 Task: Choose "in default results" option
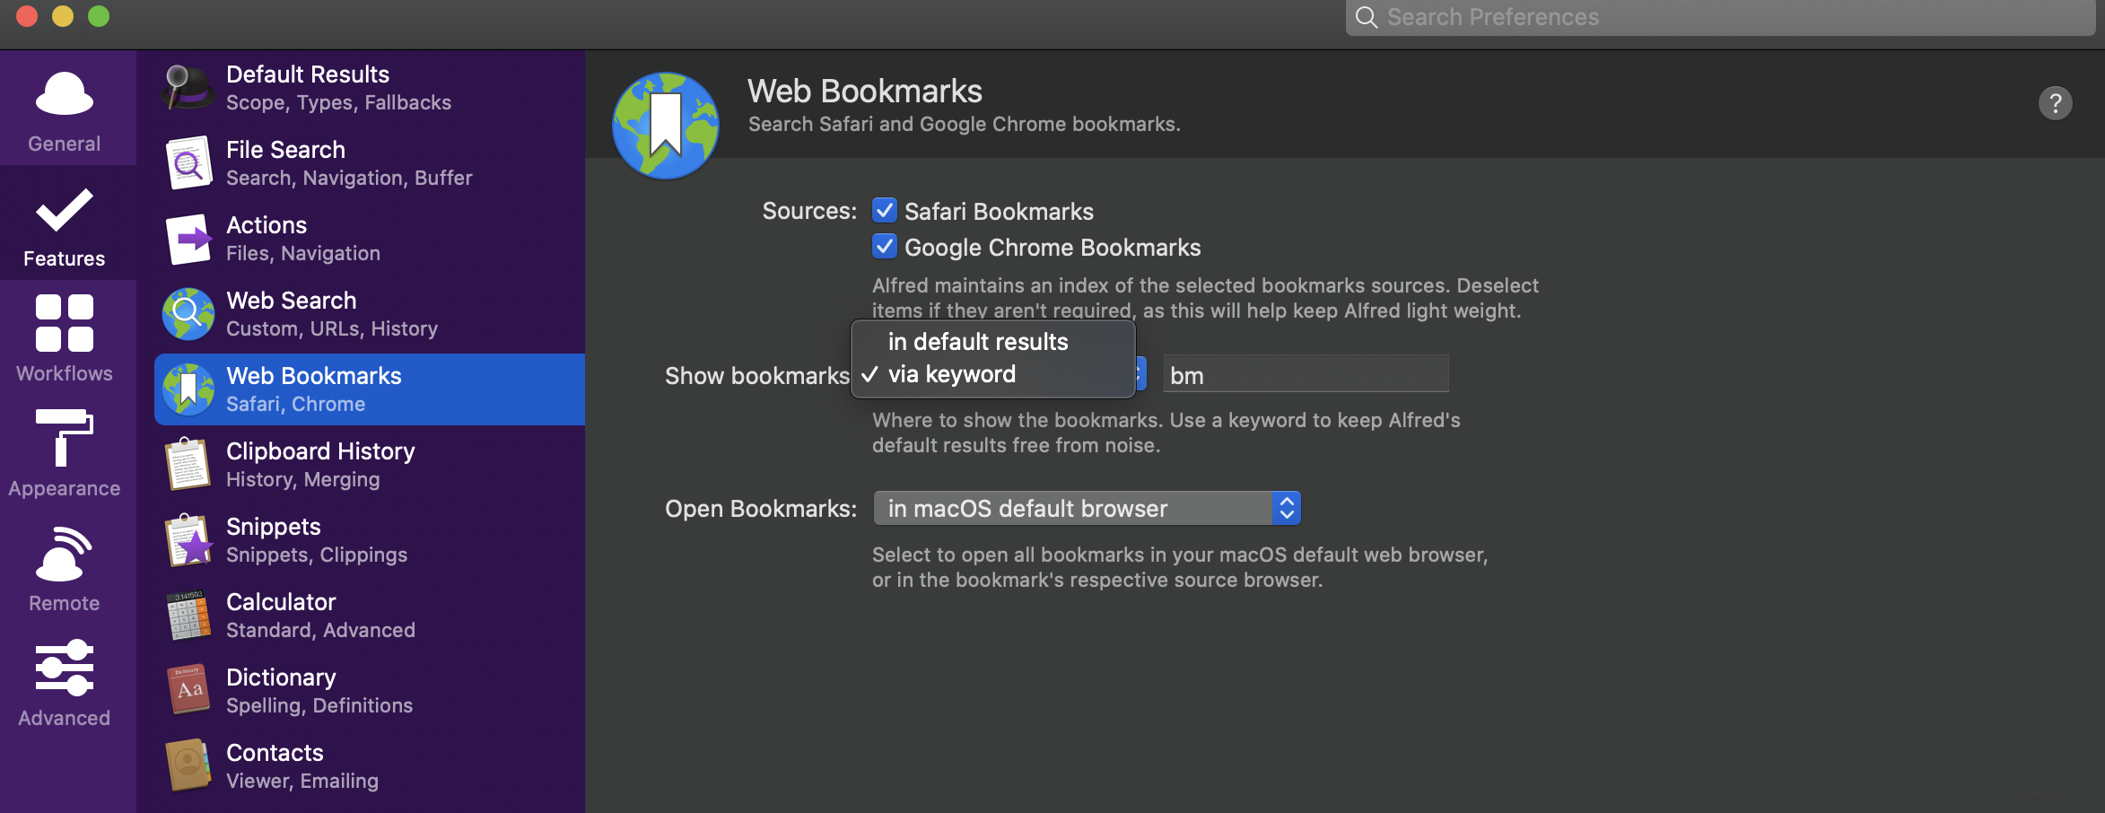pos(978,342)
